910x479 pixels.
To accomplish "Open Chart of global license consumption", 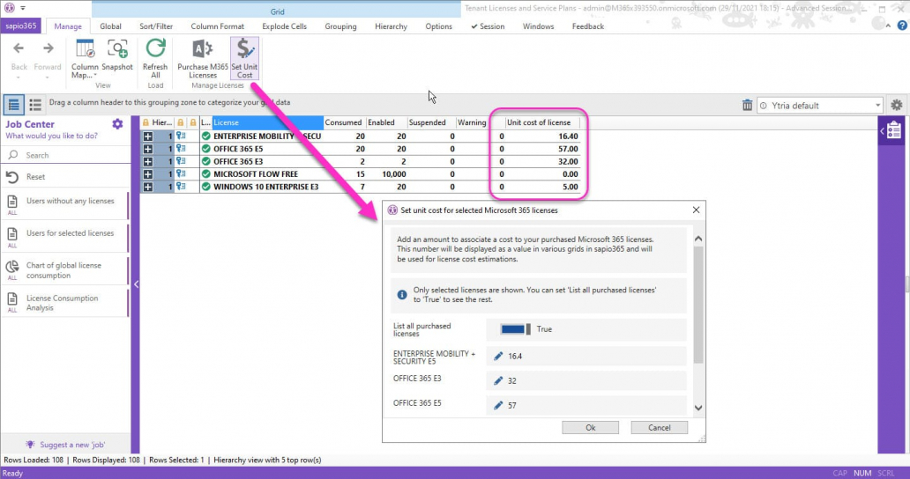I will pyautogui.click(x=64, y=269).
